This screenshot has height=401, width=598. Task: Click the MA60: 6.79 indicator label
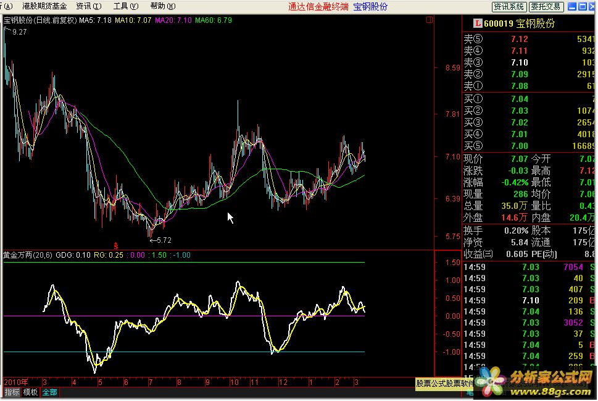(213, 20)
